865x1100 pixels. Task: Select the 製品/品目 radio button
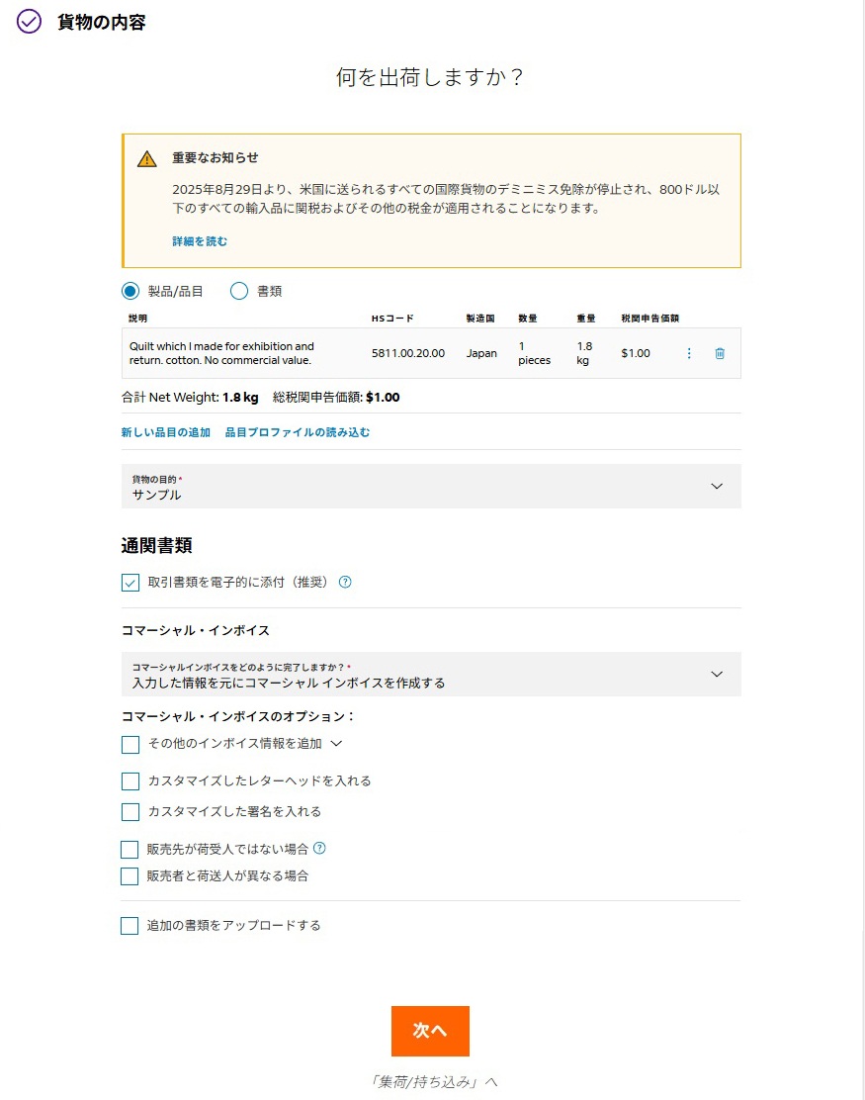coord(130,291)
